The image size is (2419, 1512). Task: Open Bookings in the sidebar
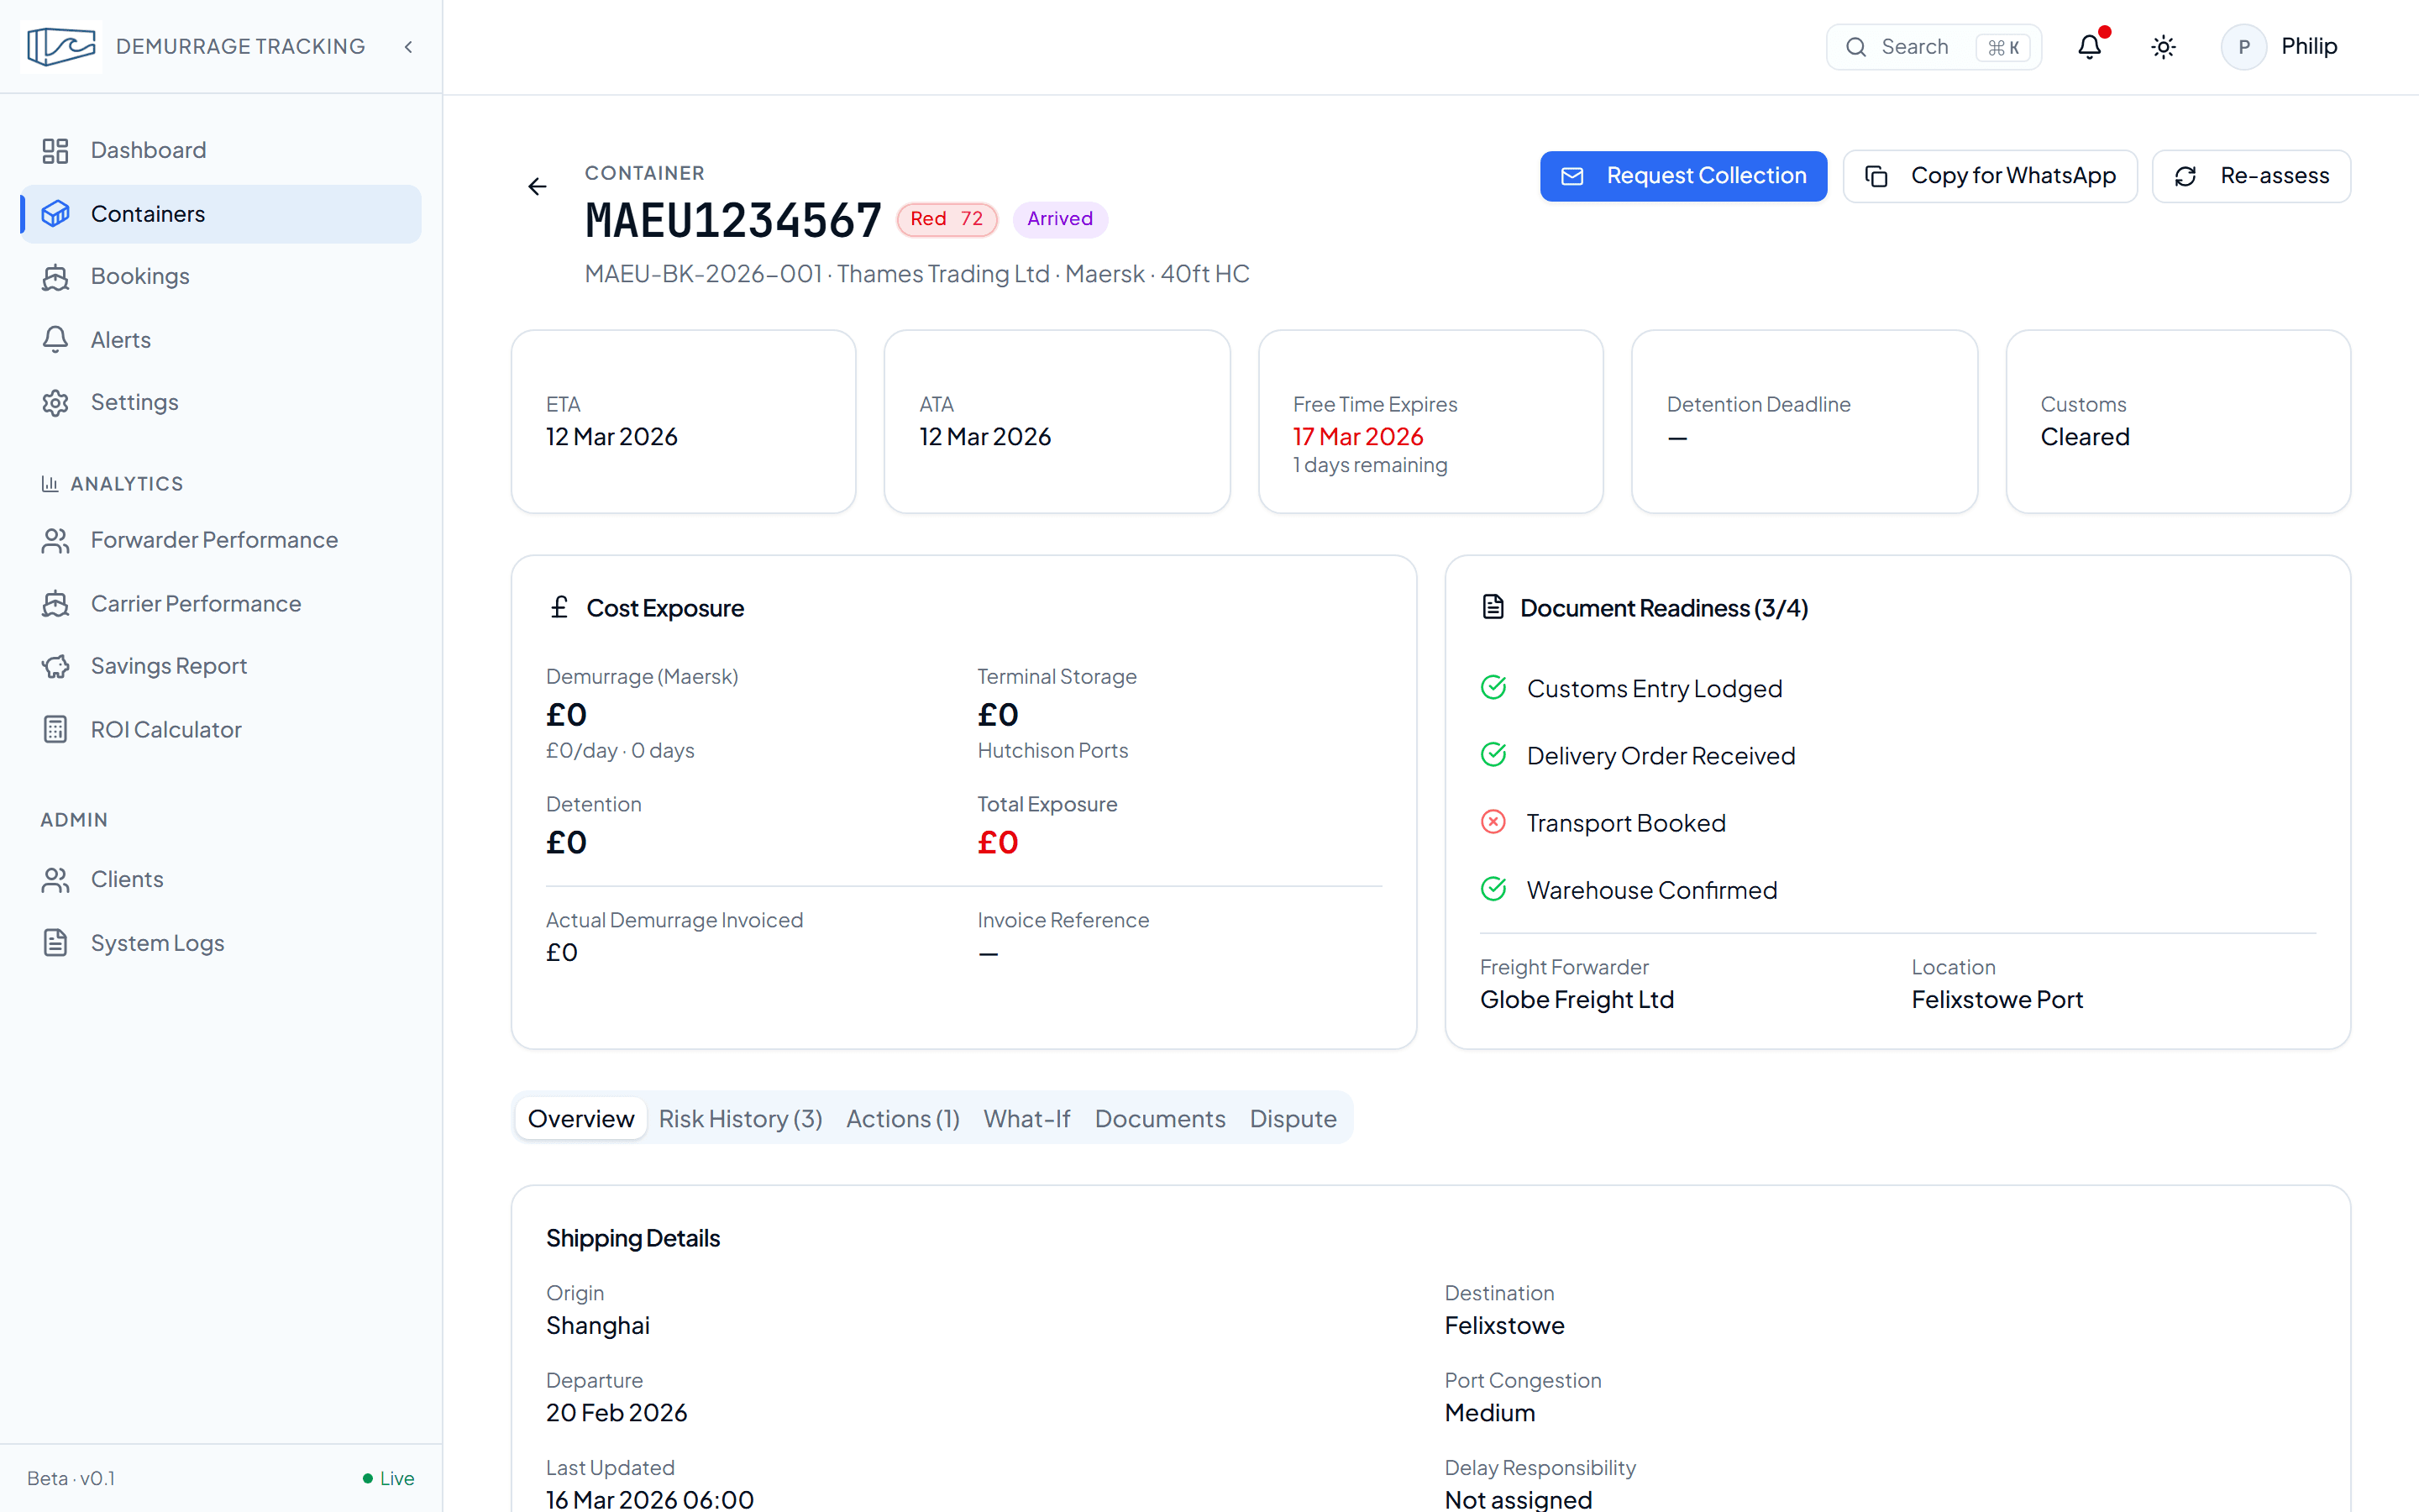pos(140,276)
